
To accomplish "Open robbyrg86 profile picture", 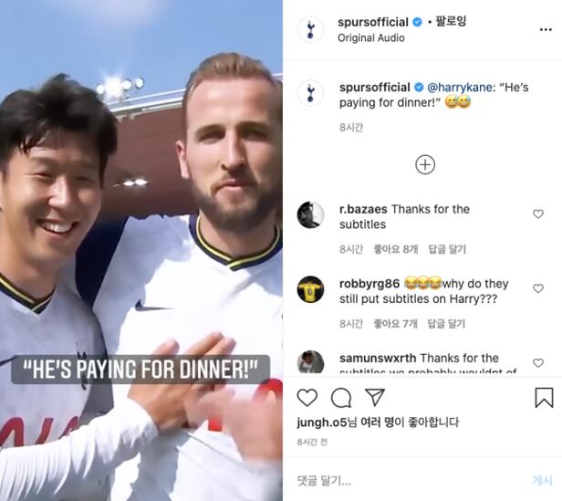I will point(310,289).
